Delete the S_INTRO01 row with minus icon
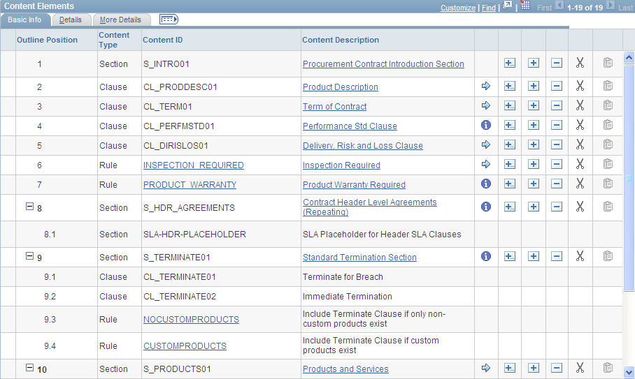Screen dimensions: 635x379 557,63
